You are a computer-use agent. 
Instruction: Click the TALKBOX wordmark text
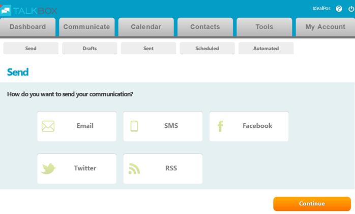click(x=35, y=11)
